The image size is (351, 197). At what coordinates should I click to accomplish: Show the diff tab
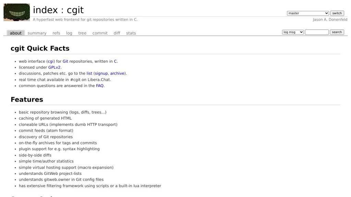pyautogui.click(x=117, y=33)
